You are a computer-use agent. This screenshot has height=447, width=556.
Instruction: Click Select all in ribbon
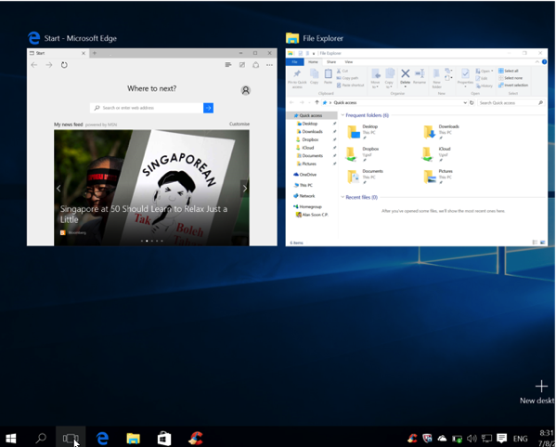(x=508, y=71)
